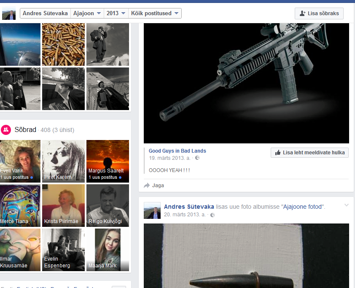Click globe privacy icon on 19. märts post
This screenshot has width=355, height=288.
[x=197, y=158]
